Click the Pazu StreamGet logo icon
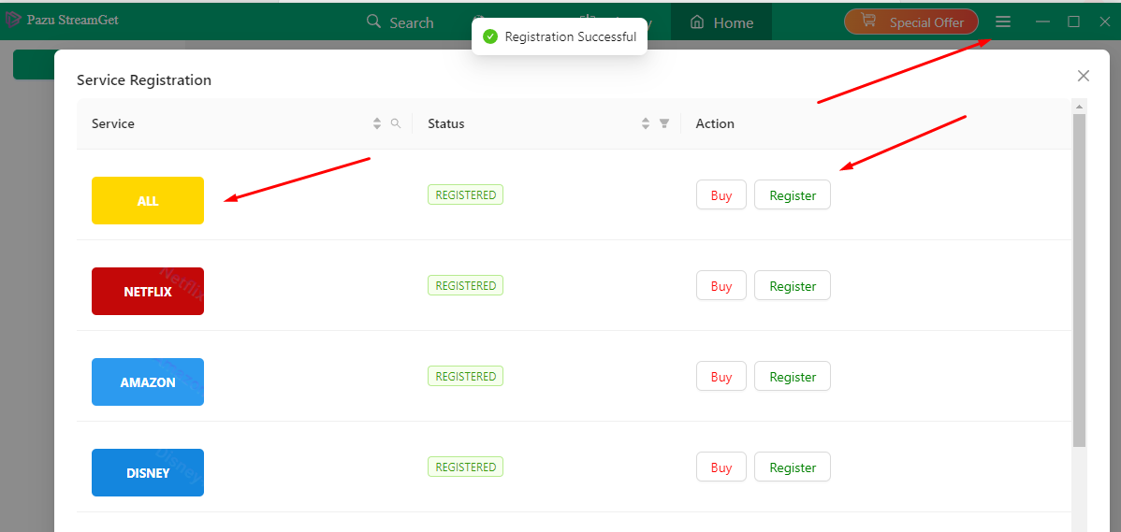 point(13,20)
